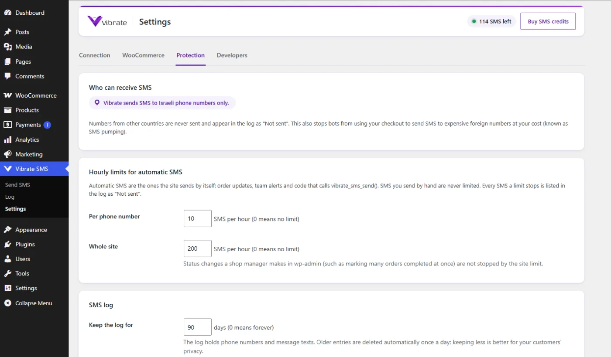The height and width of the screenshot is (357, 611).
Task: Switch to the Connection tab
Action: tap(95, 55)
